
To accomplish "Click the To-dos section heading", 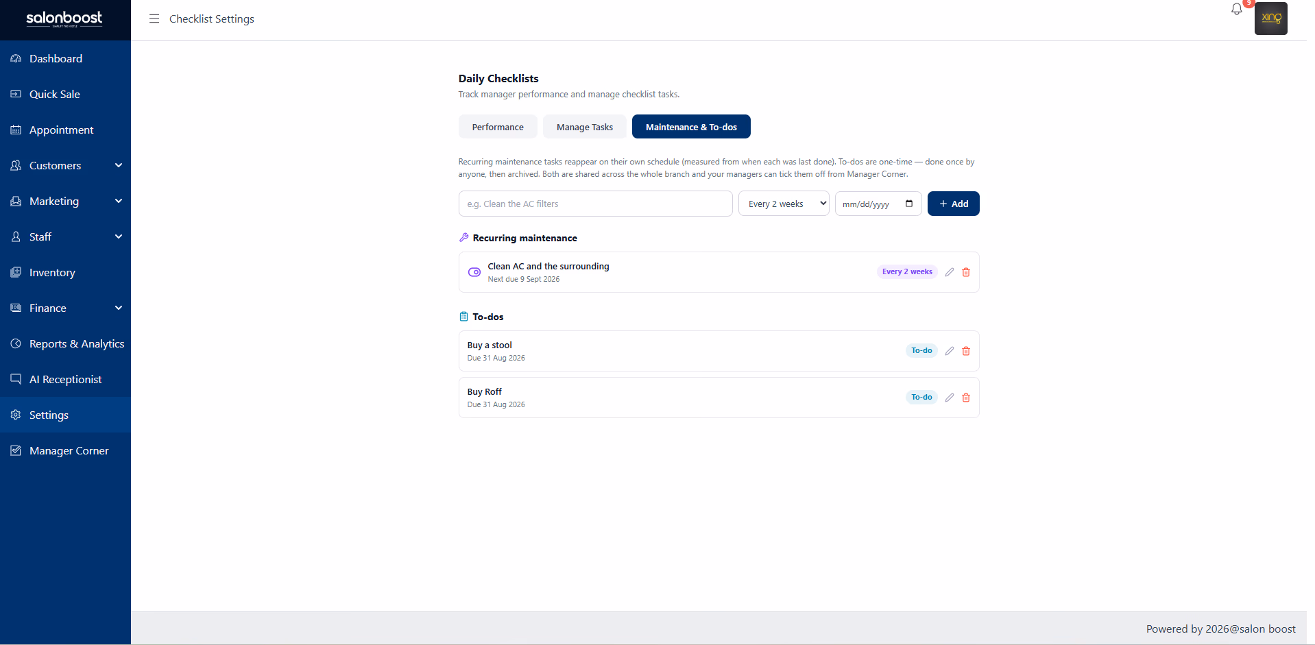I will click(488, 317).
